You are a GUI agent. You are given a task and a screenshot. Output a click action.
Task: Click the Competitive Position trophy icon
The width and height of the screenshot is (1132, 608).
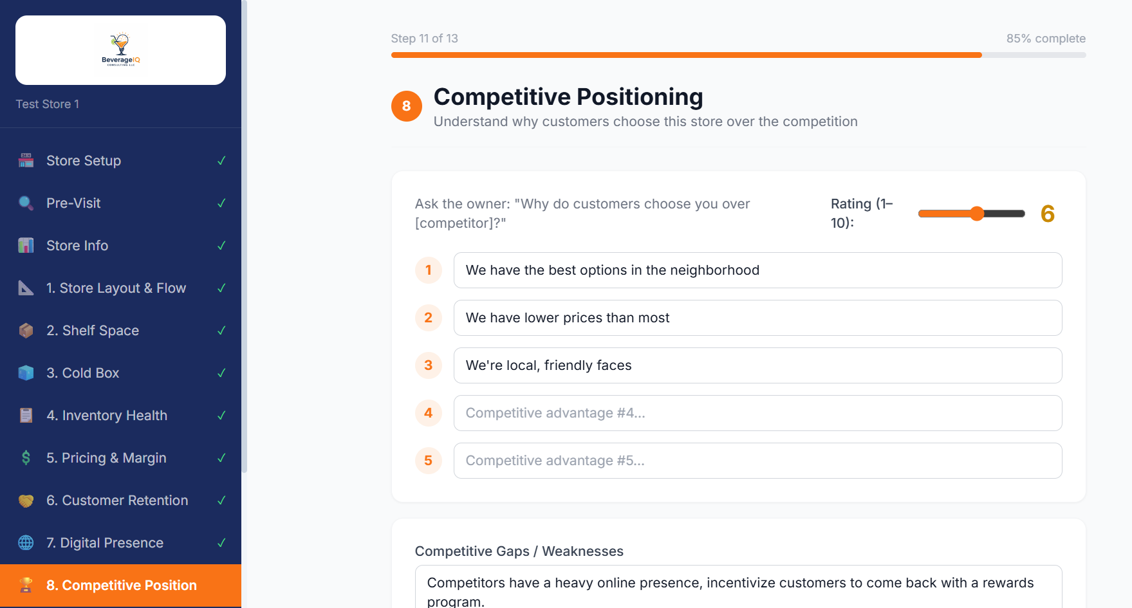pos(26,585)
